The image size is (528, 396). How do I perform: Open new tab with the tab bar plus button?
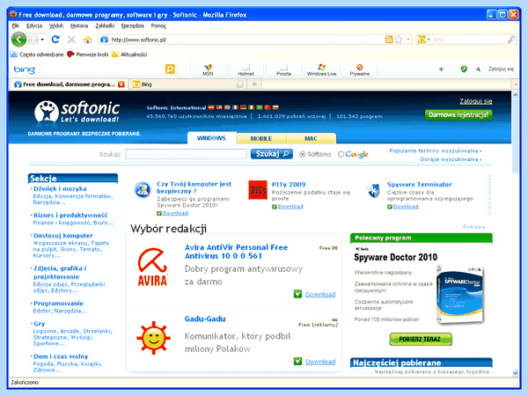pos(254,84)
